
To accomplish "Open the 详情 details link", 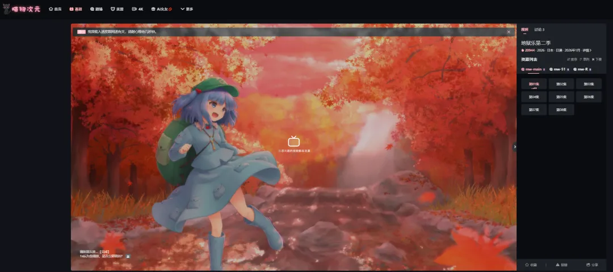I will pyautogui.click(x=586, y=50).
